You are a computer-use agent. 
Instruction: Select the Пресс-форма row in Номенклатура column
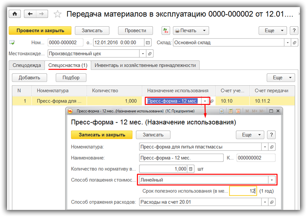point(59,101)
